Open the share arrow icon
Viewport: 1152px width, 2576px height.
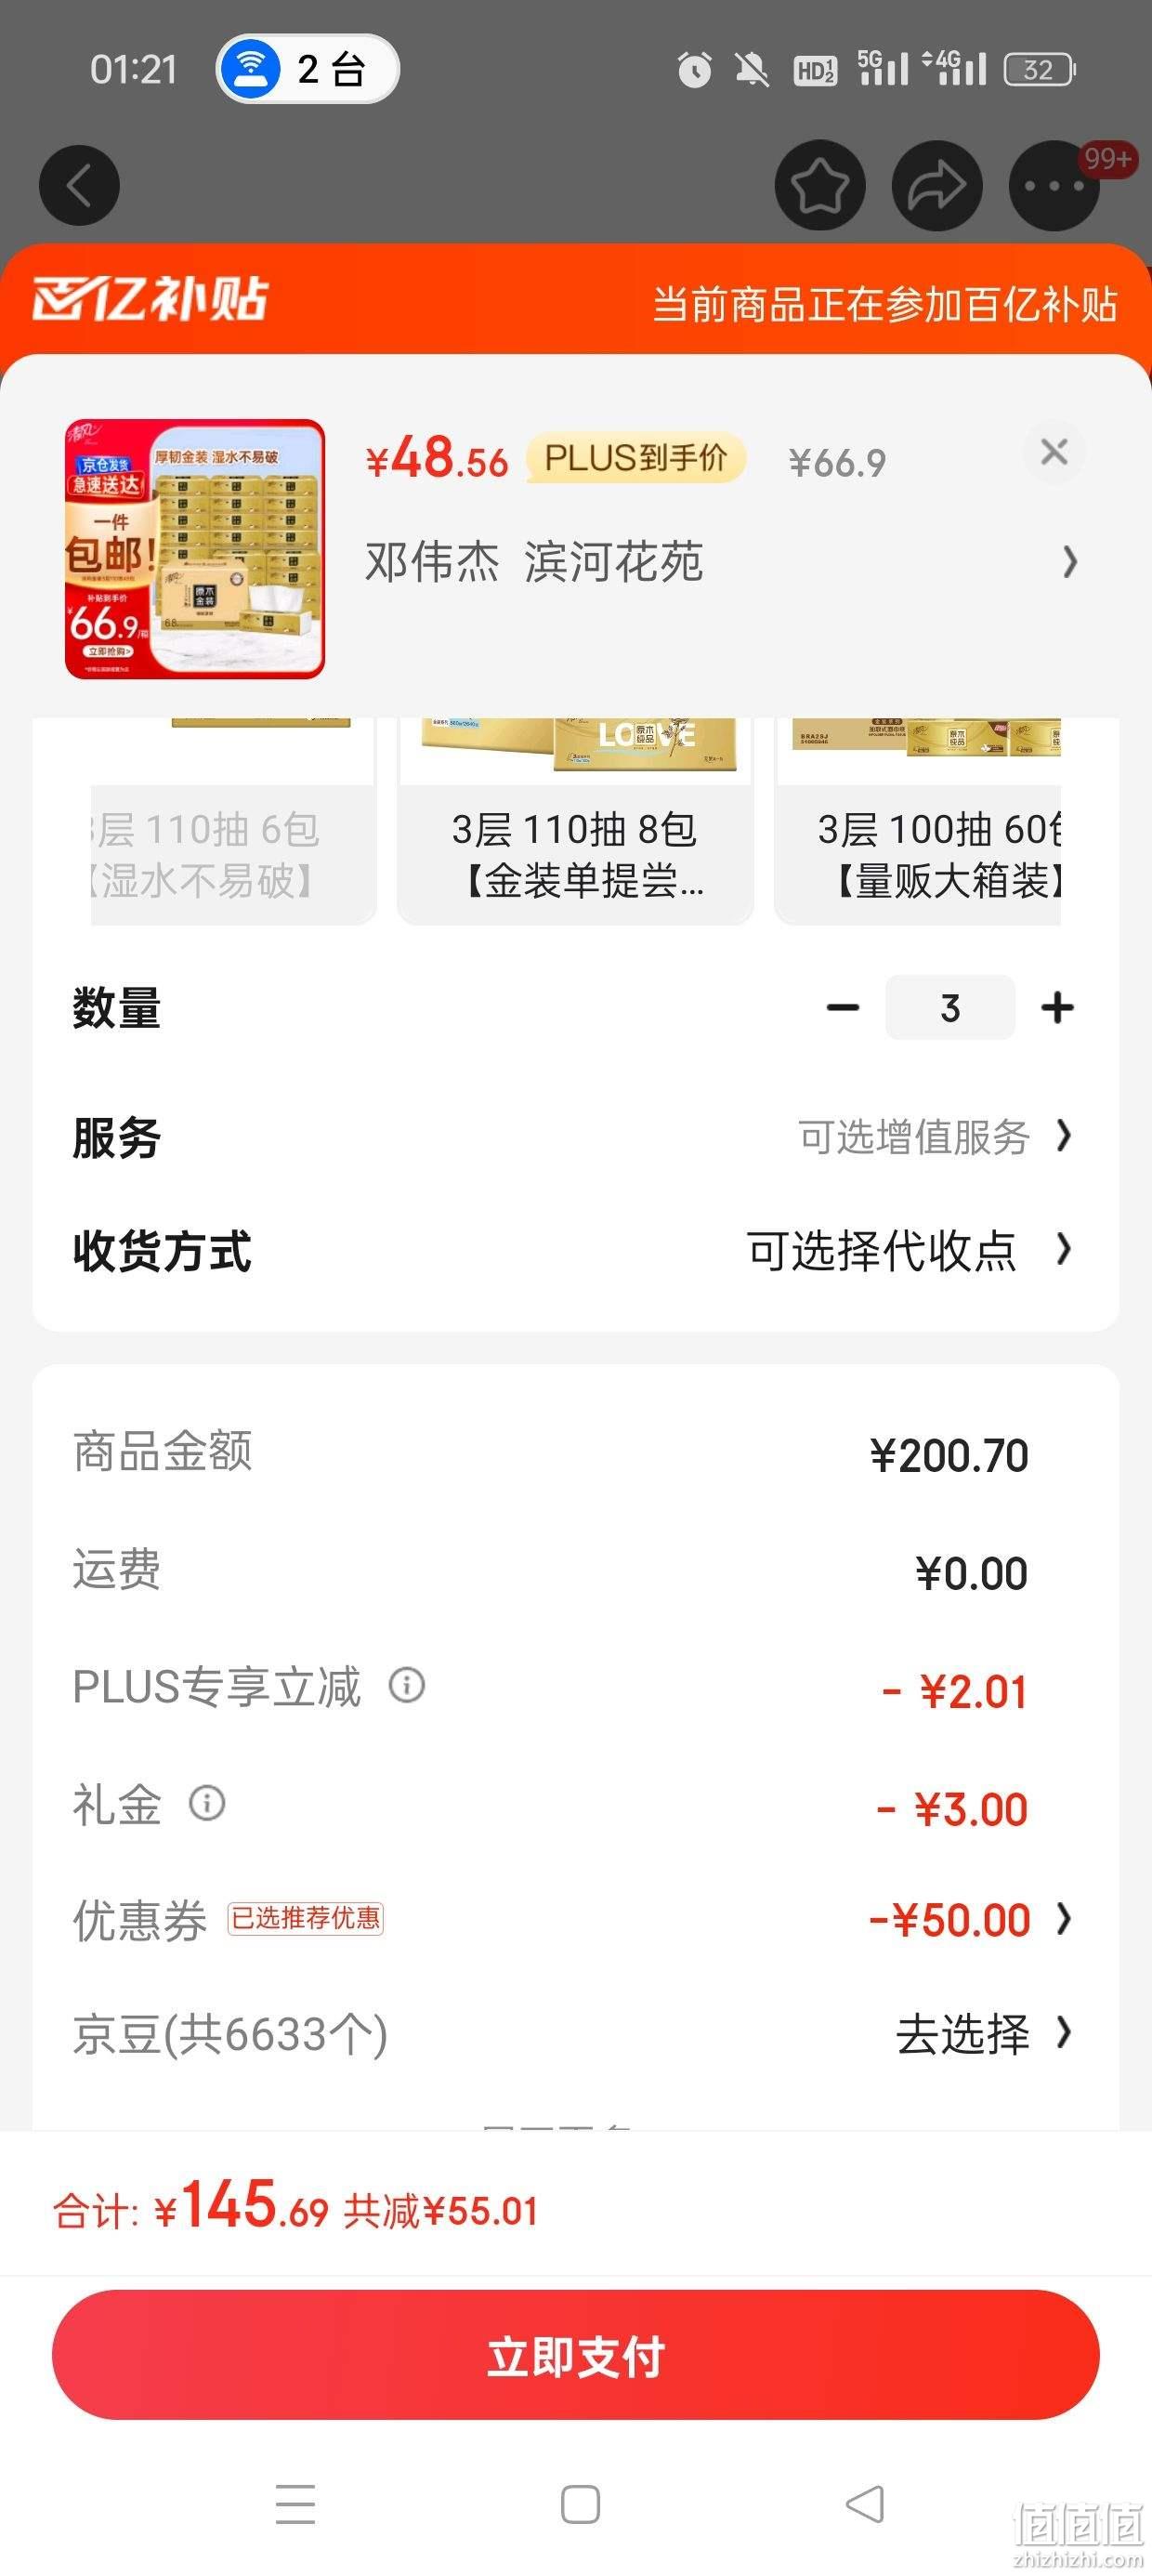point(937,185)
